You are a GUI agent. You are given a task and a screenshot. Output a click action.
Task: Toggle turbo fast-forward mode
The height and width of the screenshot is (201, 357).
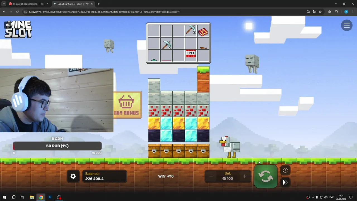(285, 183)
